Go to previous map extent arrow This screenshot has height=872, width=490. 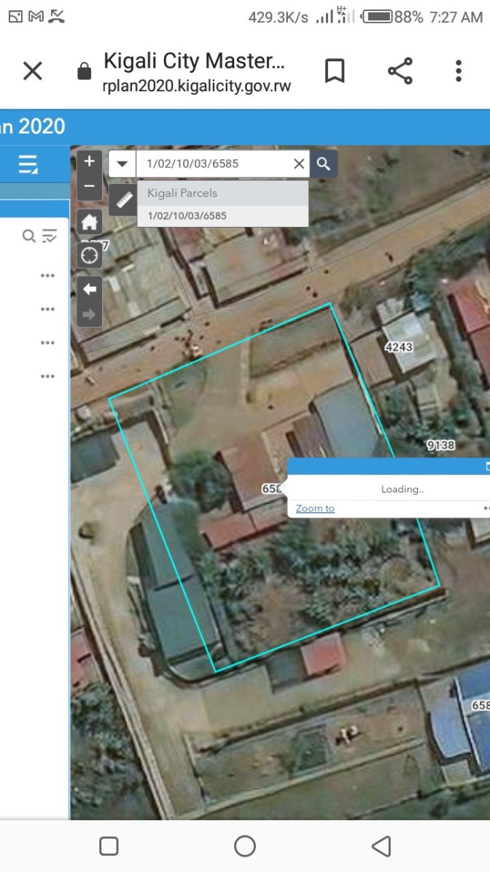coord(89,290)
